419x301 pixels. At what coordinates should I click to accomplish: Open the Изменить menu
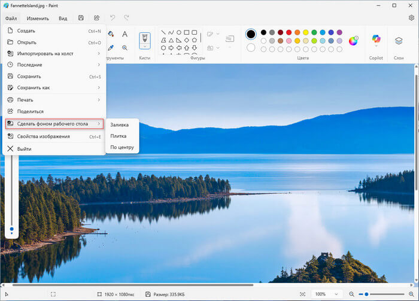click(x=37, y=18)
